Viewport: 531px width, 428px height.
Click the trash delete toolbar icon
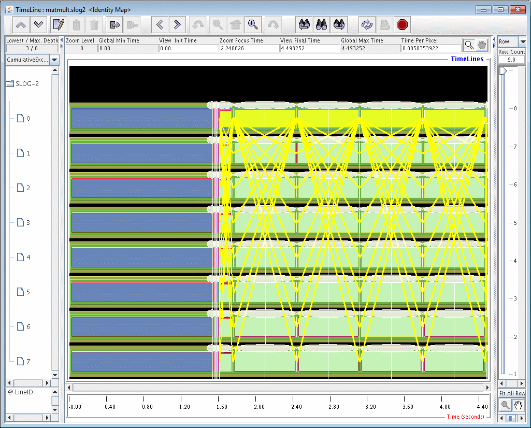(94, 25)
